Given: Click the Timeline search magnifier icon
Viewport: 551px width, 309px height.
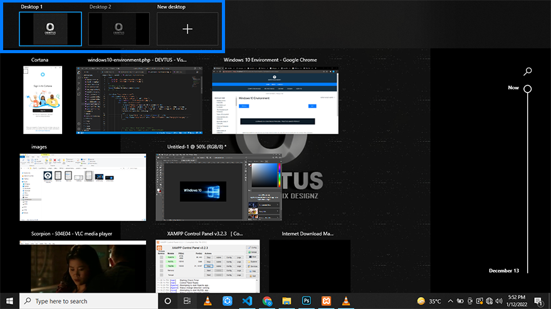Looking at the screenshot, I should coord(527,71).
